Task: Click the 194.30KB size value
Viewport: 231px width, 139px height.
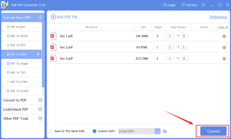Action: click(141, 36)
